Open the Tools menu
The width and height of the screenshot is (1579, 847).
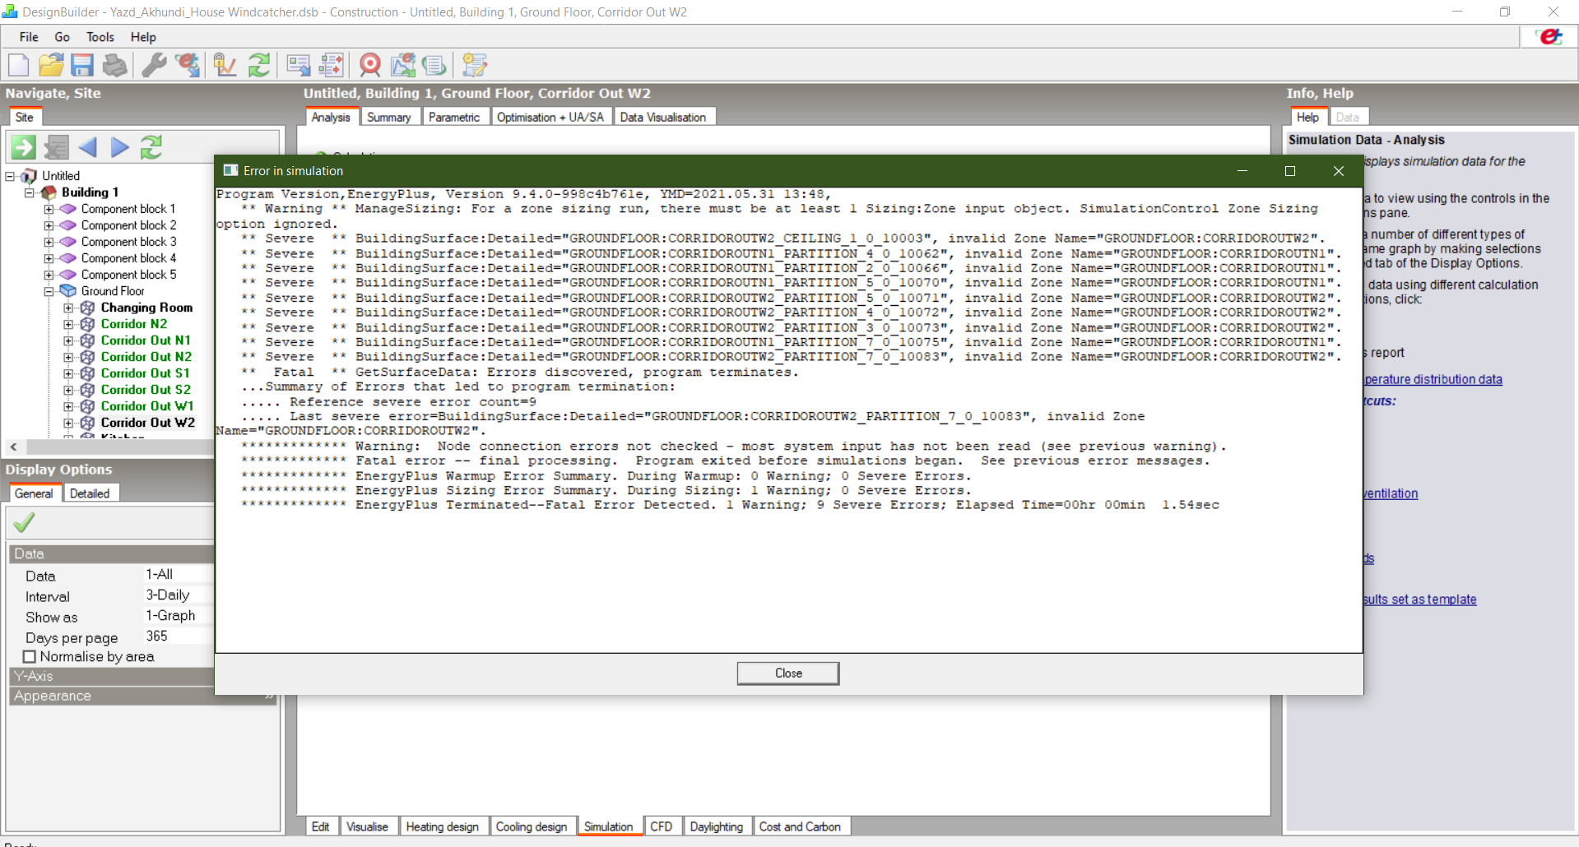pyautogui.click(x=100, y=37)
